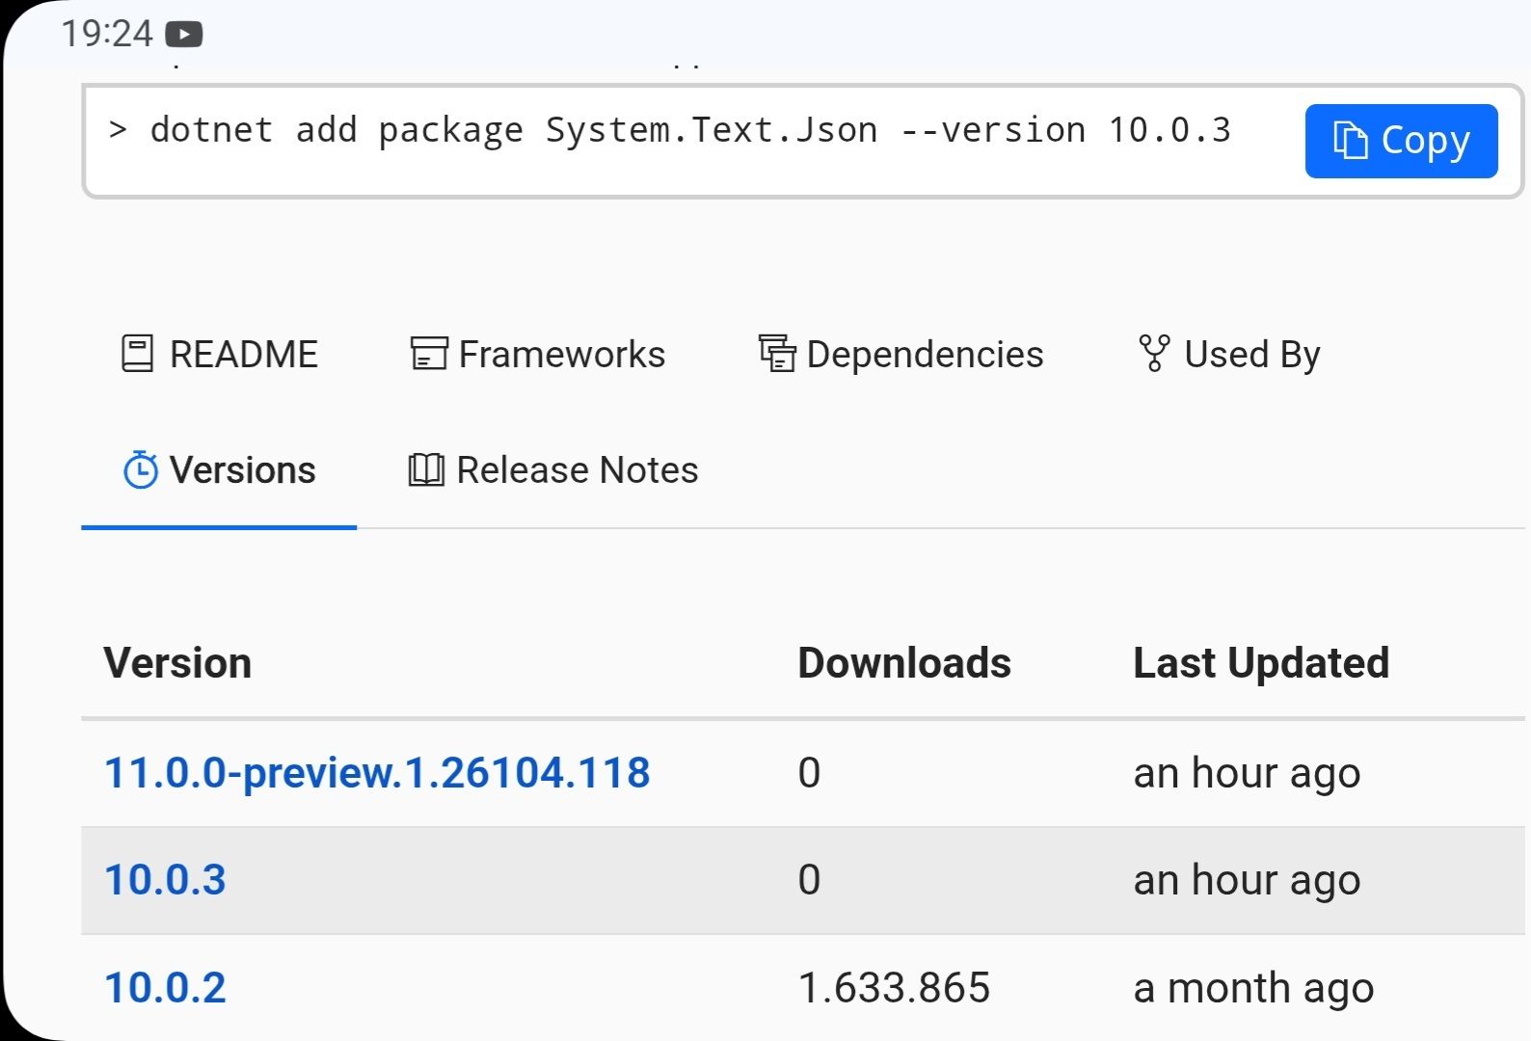Click the Used By fork icon
The height and width of the screenshot is (1041, 1531).
click(x=1153, y=354)
